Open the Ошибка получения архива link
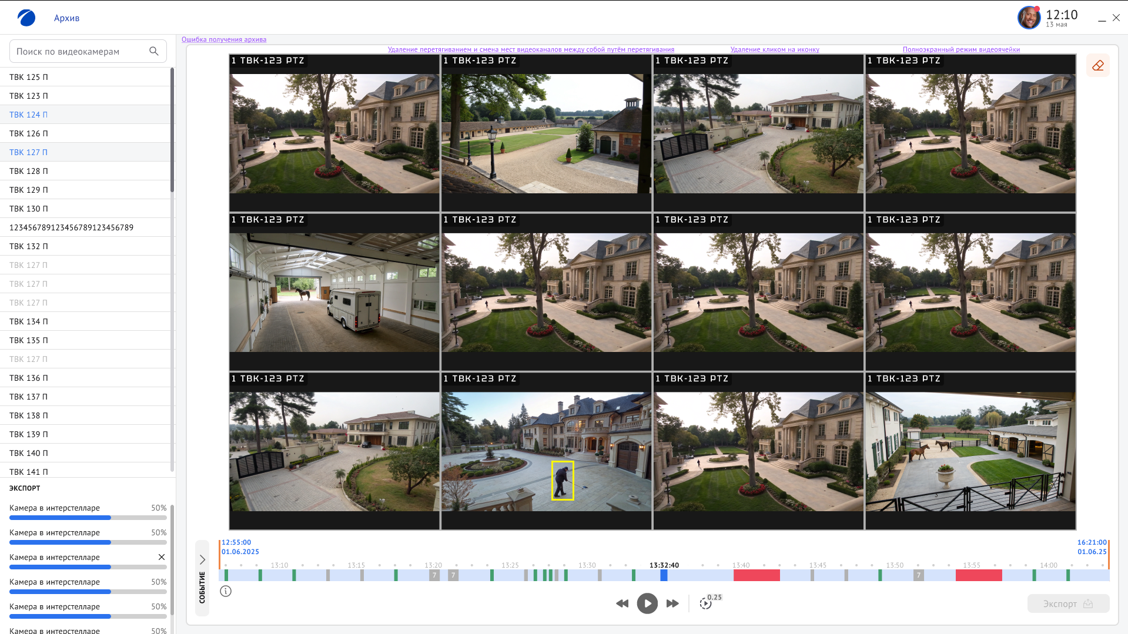Viewport: 1128px width, 634px height. [224, 39]
